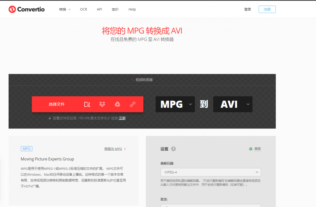Click the Moving Picture Experts Group heading
The height and width of the screenshot is (207, 316).
click(x=47, y=159)
